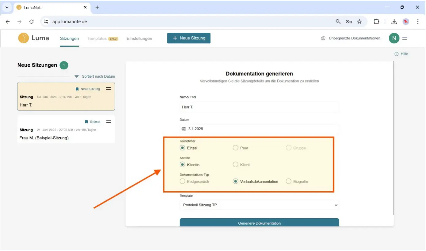Open Chrome three-dot menu
426x251 pixels.
(417, 22)
